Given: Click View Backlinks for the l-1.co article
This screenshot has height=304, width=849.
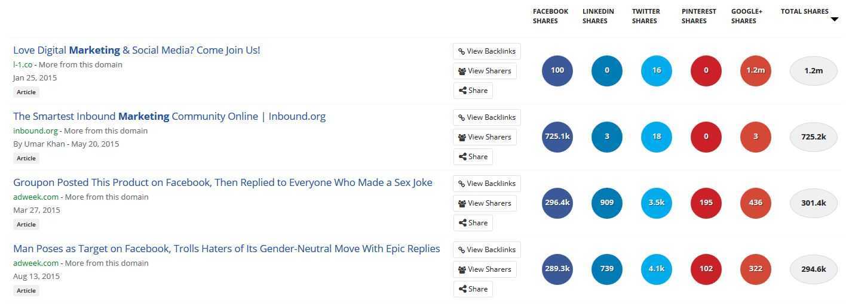Looking at the screenshot, I should [x=486, y=51].
